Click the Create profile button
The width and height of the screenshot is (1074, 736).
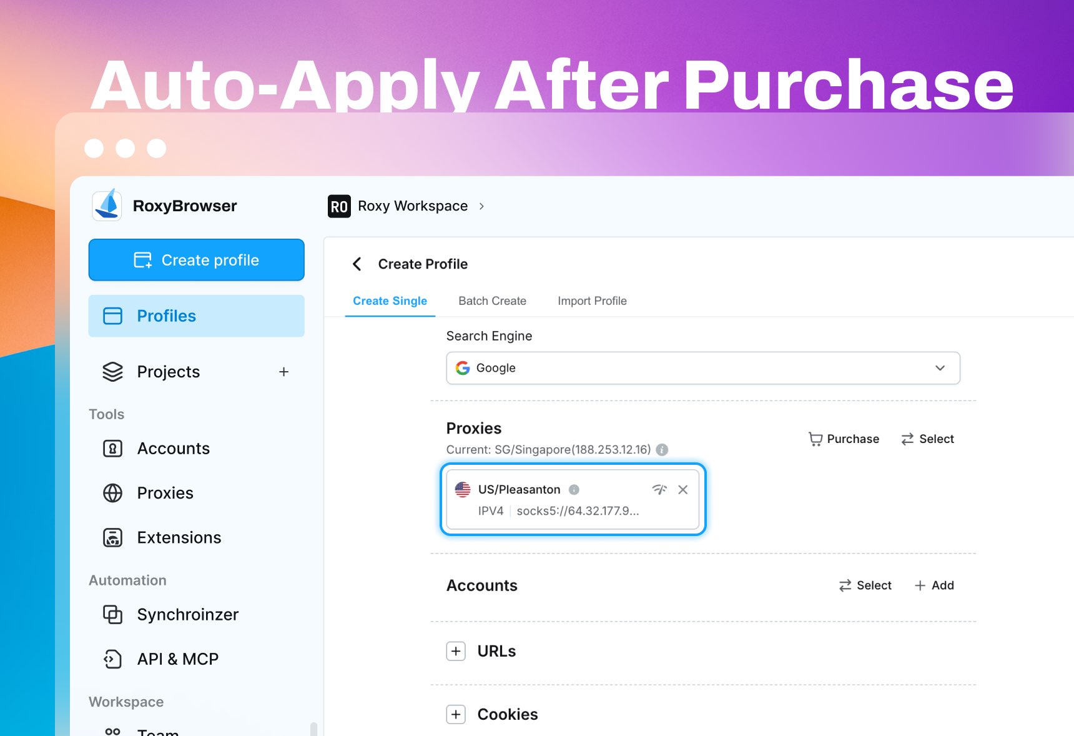click(196, 260)
